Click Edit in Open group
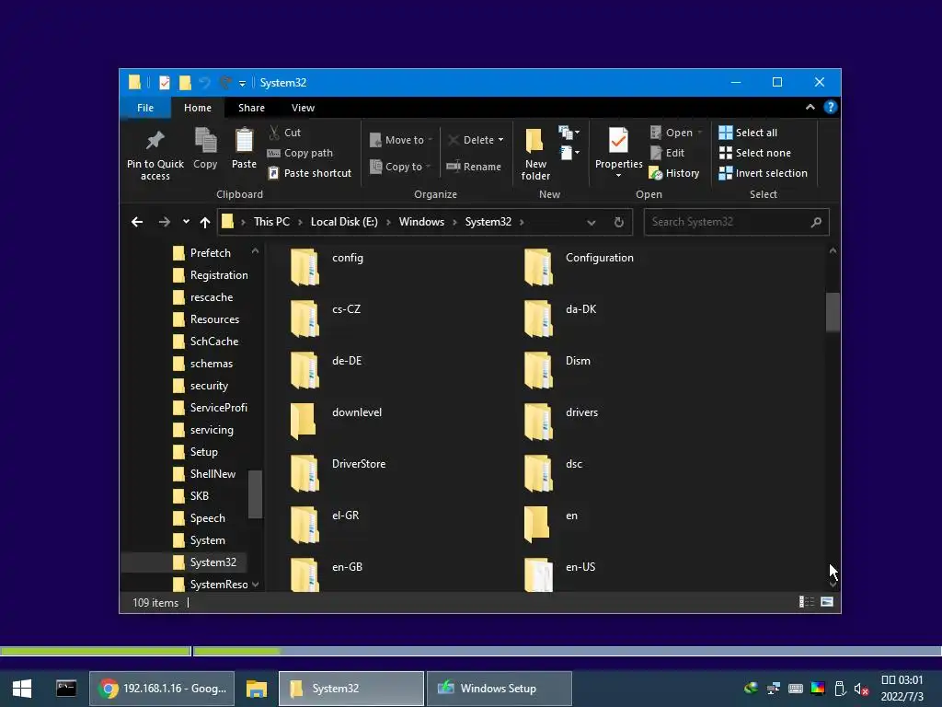942x707 pixels. [x=668, y=153]
